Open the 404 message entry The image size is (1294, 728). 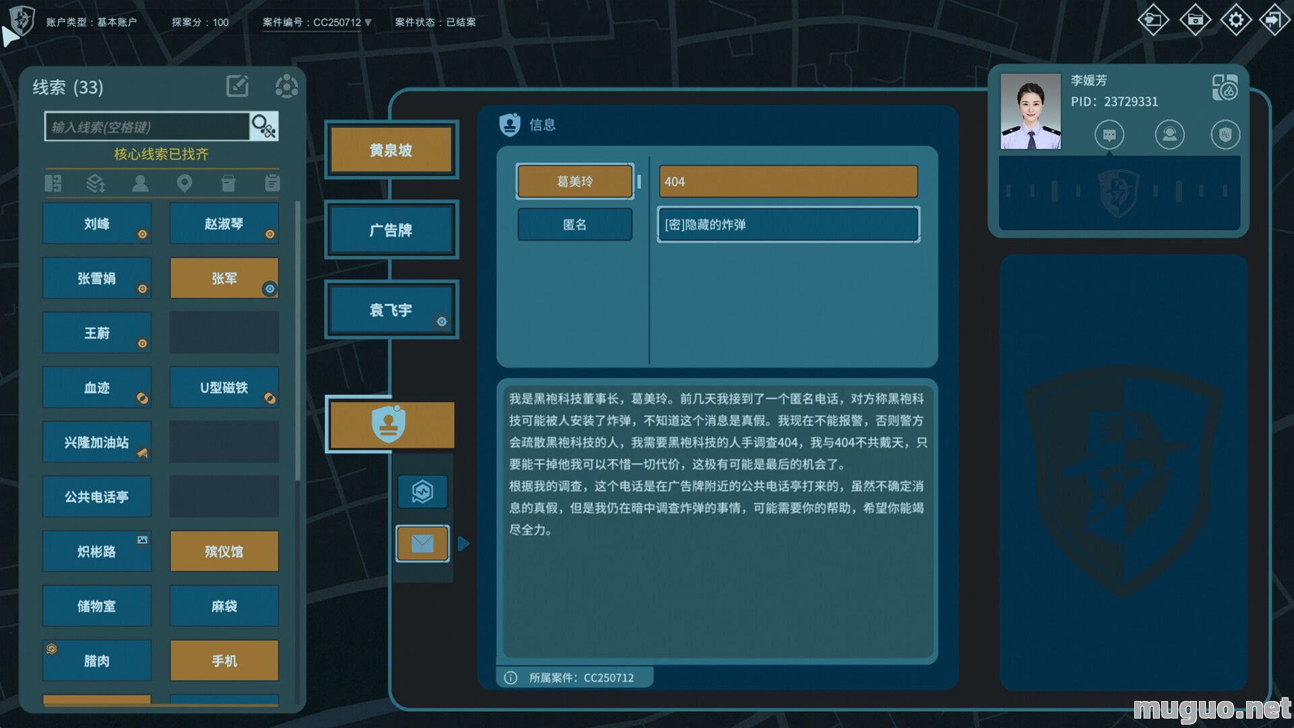pos(788,181)
